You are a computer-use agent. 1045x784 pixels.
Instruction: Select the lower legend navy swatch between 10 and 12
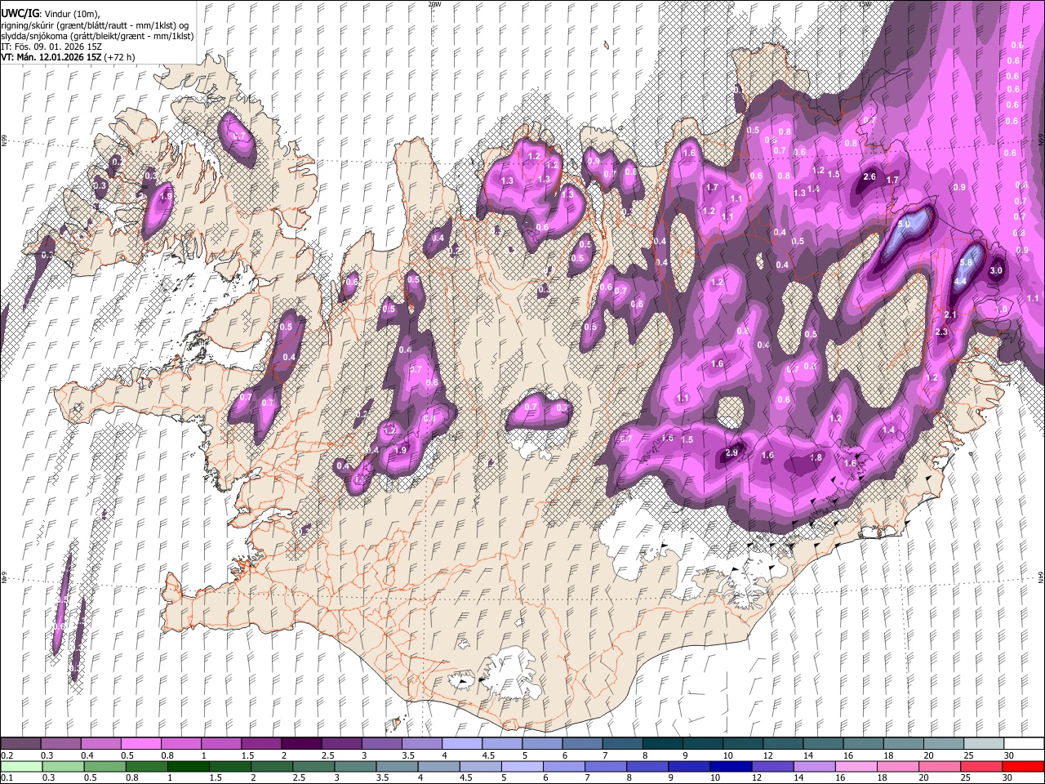[731, 766]
